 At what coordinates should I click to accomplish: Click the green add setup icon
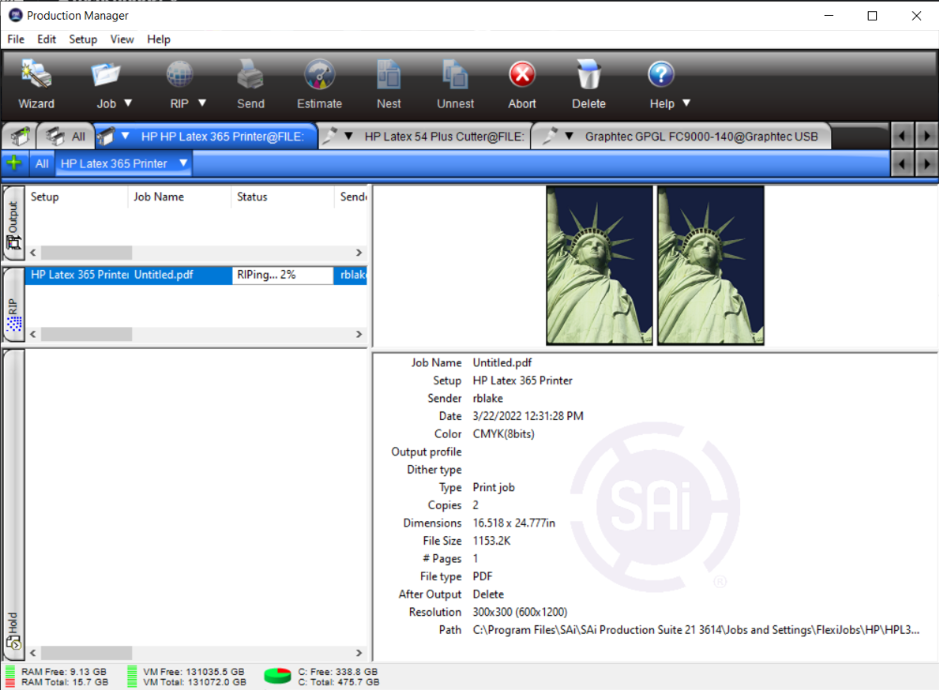[x=13, y=163]
